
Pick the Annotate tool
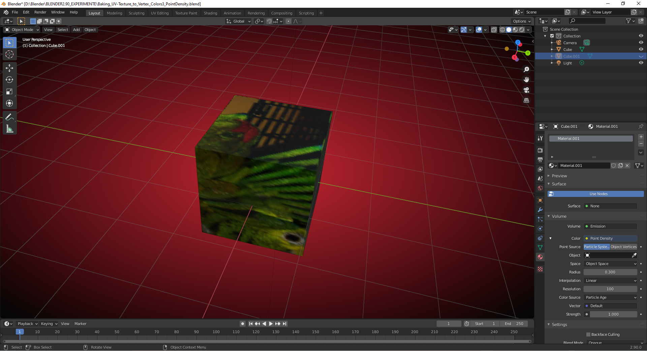pyautogui.click(x=9, y=117)
